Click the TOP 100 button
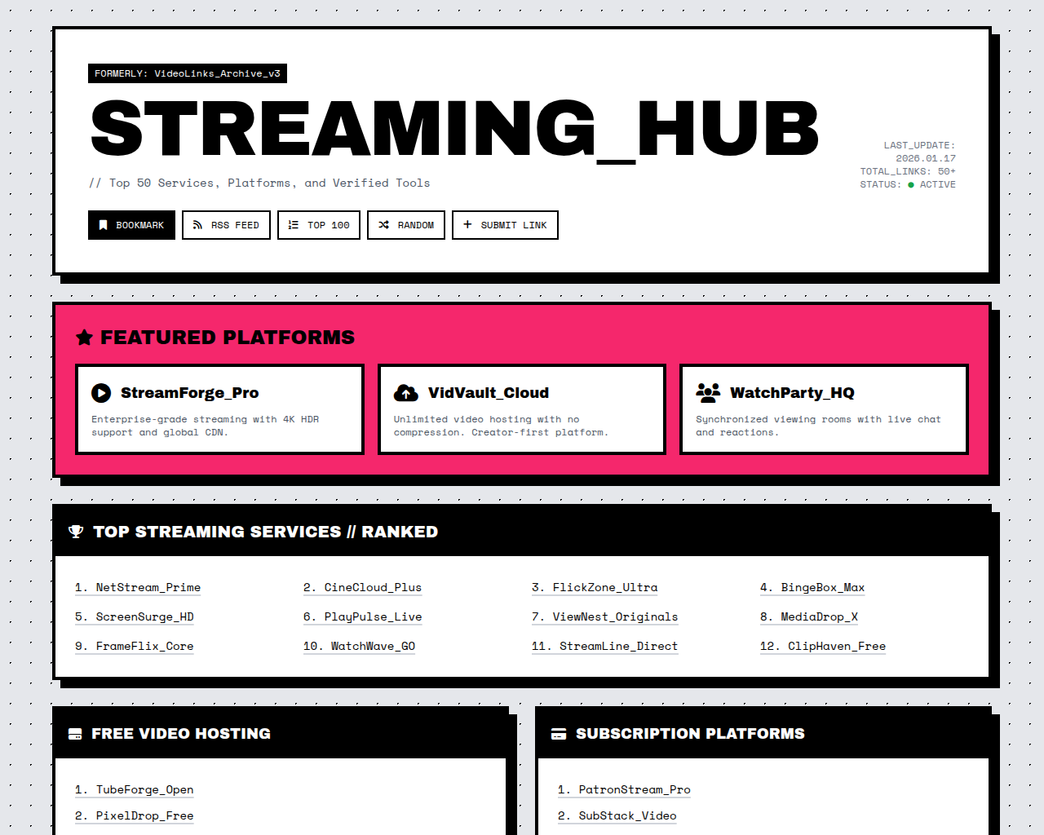Screen dimensions: 1044x835 click(318, 225)
